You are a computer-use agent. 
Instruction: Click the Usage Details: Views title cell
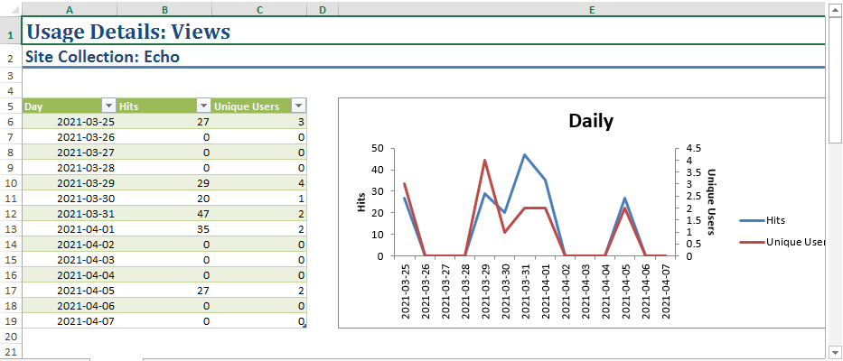[x=423, y=31]
